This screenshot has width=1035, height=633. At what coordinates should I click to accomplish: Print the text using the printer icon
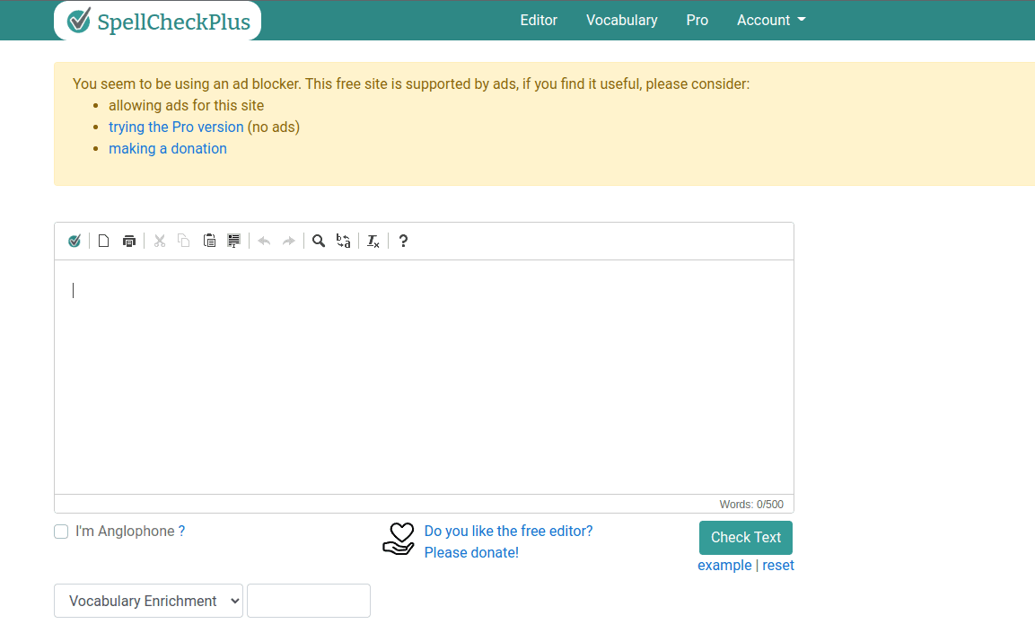pos(129,241)
